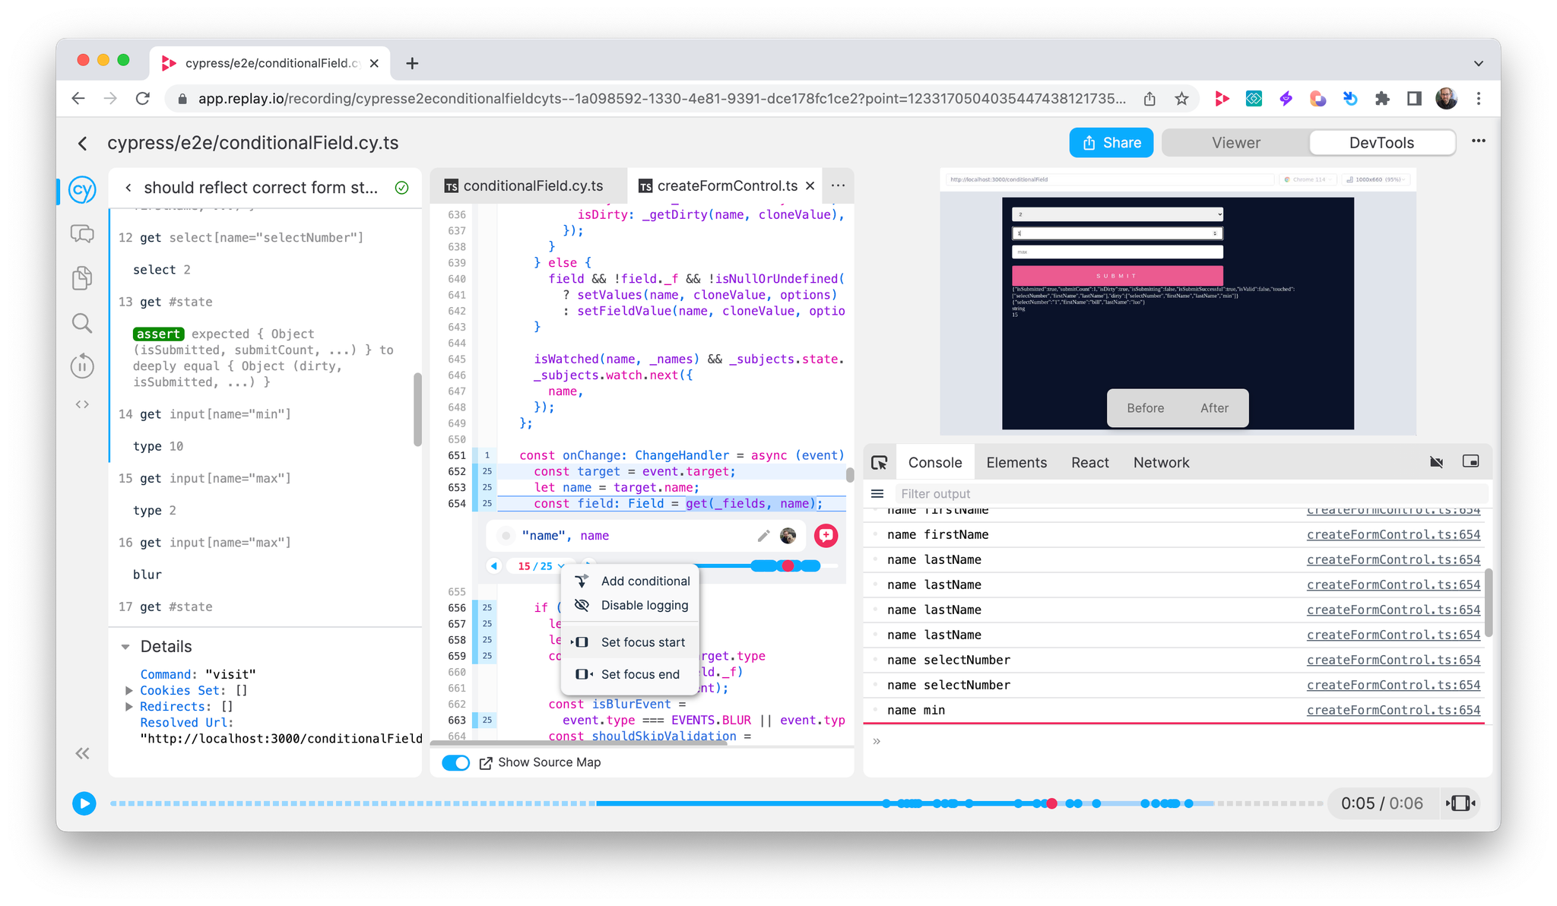Edit the print statement pencil icon
This screenshot has width=1557, height=906.
coord(763,536)
